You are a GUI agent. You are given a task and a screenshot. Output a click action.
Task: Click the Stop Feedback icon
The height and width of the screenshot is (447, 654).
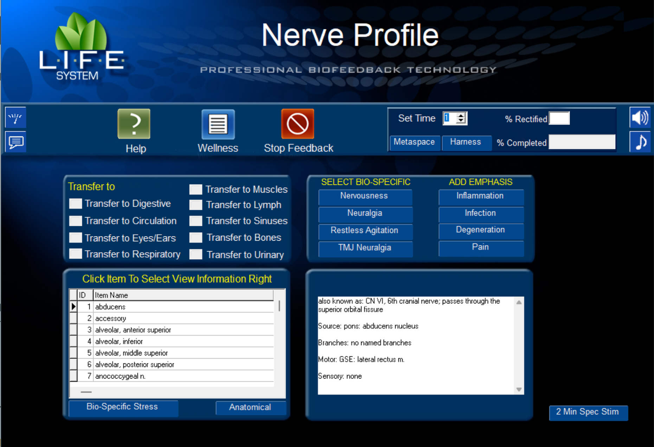point(297,124)
